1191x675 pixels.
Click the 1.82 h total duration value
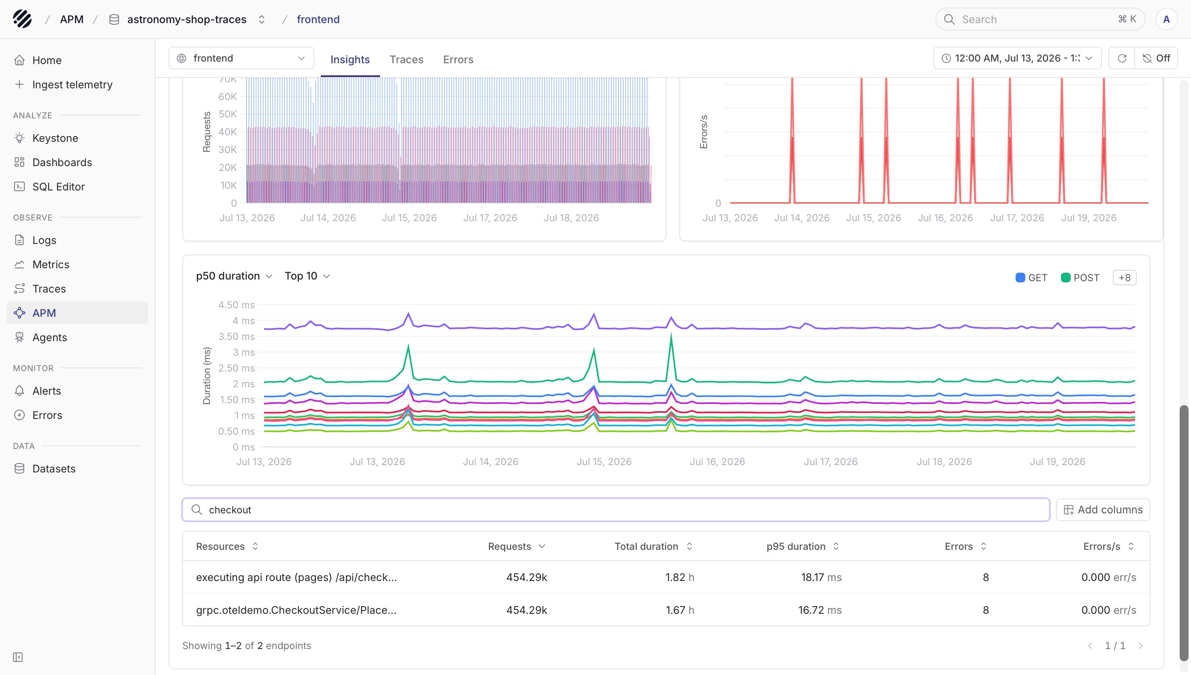(x=680, y=577)
